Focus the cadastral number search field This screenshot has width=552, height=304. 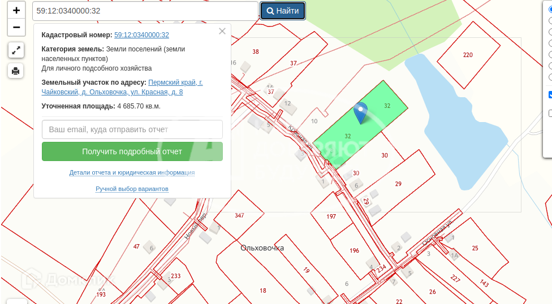145,11
